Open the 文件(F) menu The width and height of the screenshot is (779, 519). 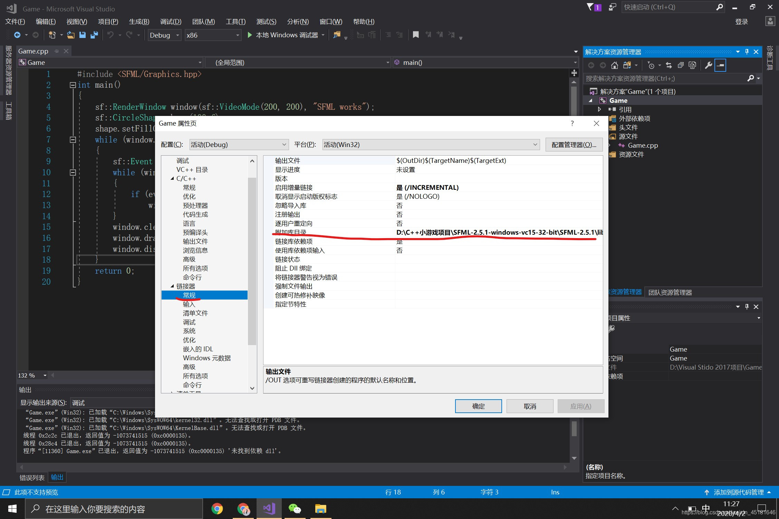tap(15, 22)
